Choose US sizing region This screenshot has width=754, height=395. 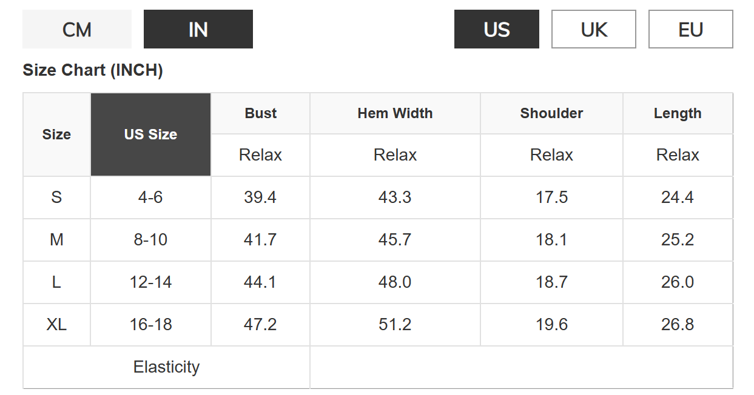(497, 29)
